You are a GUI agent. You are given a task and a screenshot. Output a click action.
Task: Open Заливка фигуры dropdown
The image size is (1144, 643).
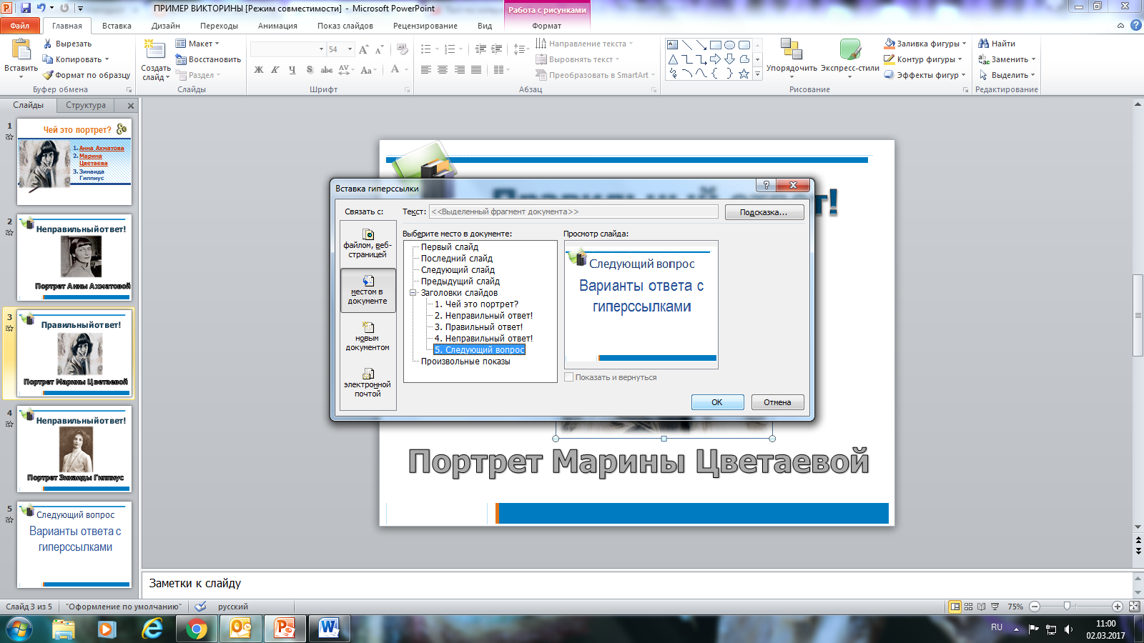(x=926, y=44)
